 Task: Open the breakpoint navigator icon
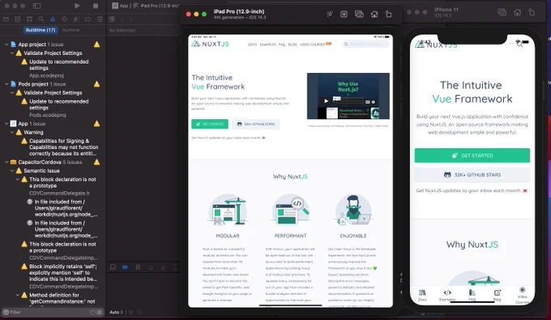pos(88,19)
